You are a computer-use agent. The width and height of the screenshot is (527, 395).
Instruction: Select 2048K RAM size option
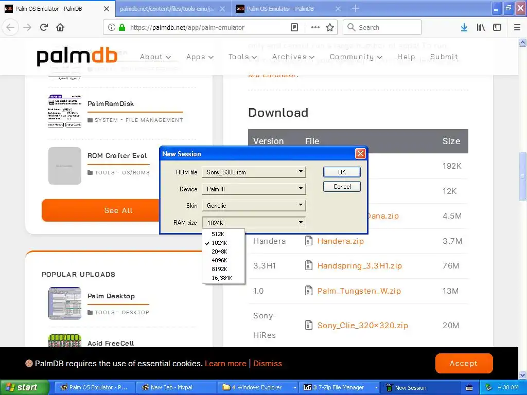(x=223, y=251)
